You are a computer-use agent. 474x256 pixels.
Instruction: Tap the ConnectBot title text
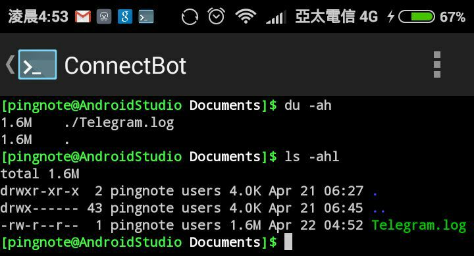[x=125, y=66]
